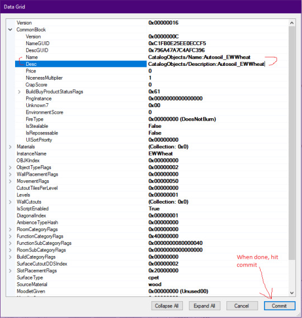Expand RoomSubCategoryFlags row
Viewport: 302px width, 318px height.
pyautogui.click(x=10, y=250)
